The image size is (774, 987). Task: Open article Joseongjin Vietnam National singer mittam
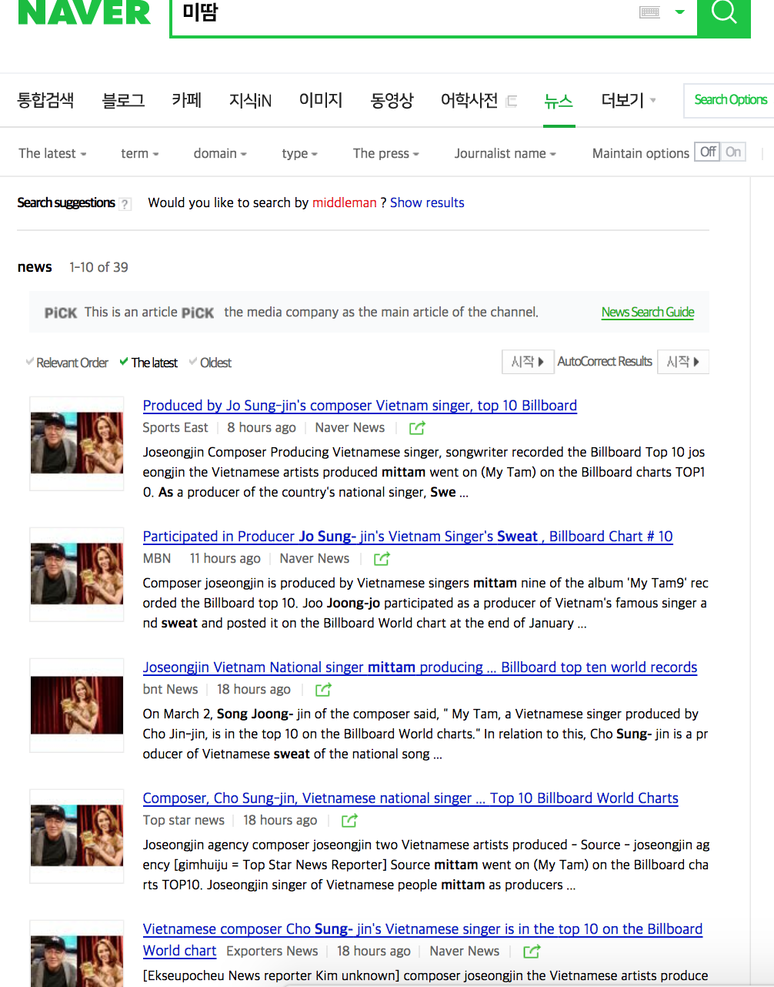pyautogui.click(x=420, y=667)
